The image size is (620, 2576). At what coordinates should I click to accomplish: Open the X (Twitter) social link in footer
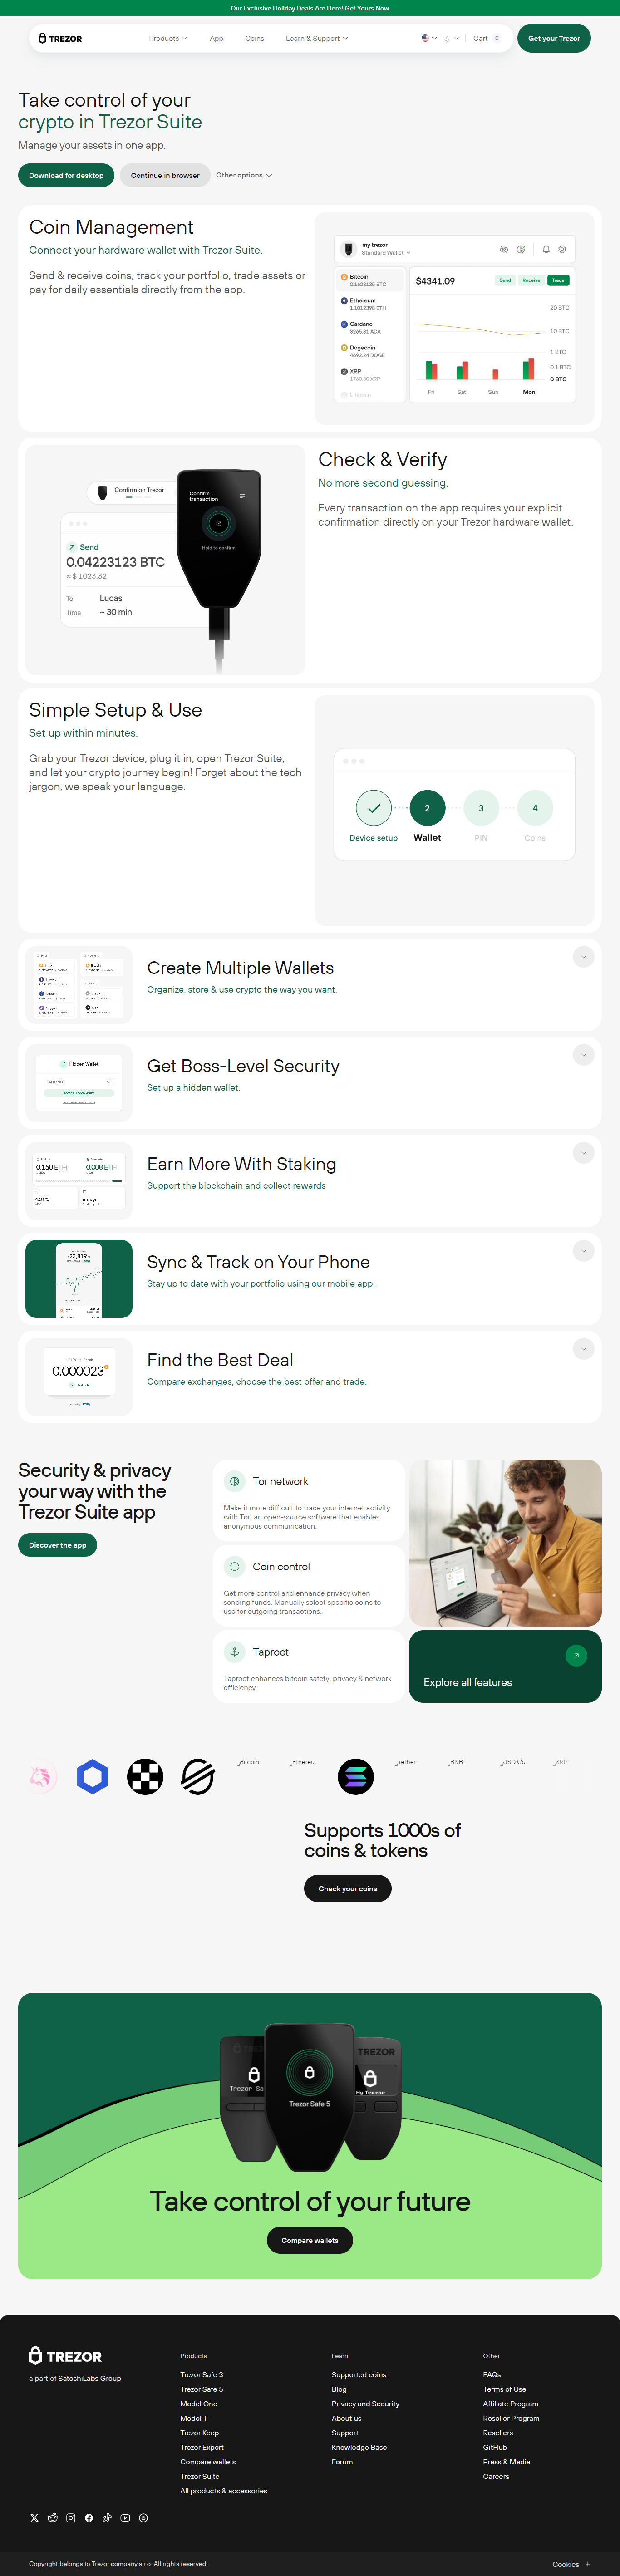tap(34, 2518)
